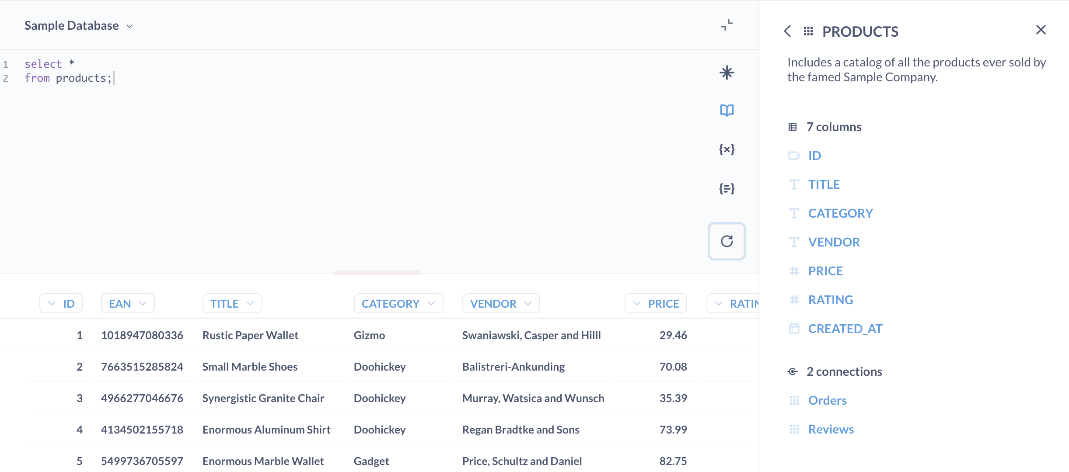Viewport: 1069px width, 472px height.
Task: Select the PRICE column in sidebar
Action: (825, 271)
